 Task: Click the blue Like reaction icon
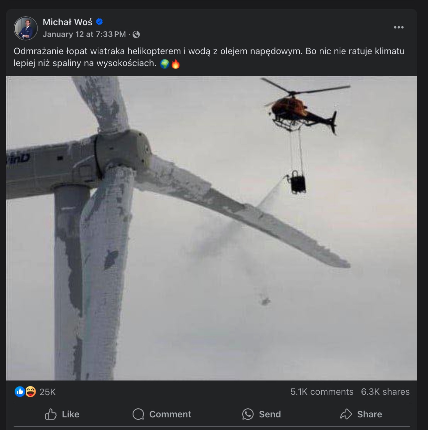pyautogui.click(x=20, y=392)
